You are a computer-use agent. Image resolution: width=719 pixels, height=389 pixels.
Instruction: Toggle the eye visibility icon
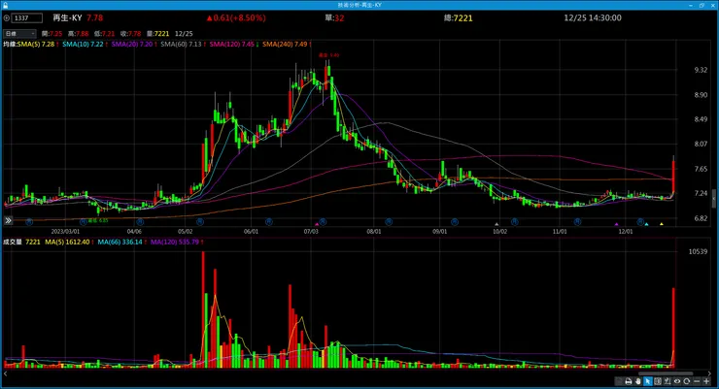677,381
